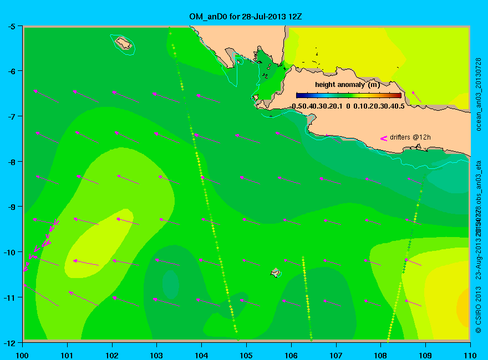
Task: Click the magenta drifter legend arrow icon
Action: pos(384,138)
